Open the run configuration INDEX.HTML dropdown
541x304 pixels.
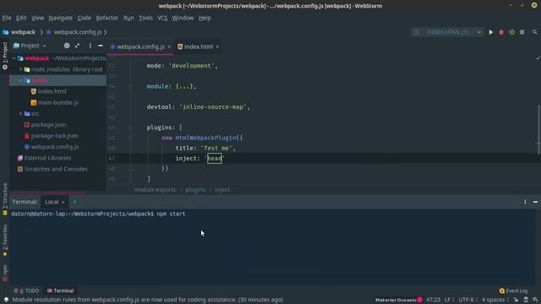click(x=447, y=32)
